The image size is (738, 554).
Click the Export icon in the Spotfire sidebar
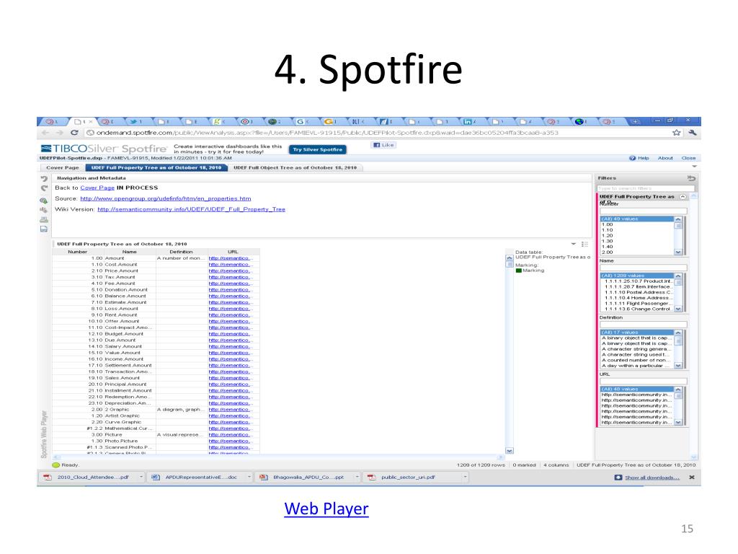pos(44,229)
